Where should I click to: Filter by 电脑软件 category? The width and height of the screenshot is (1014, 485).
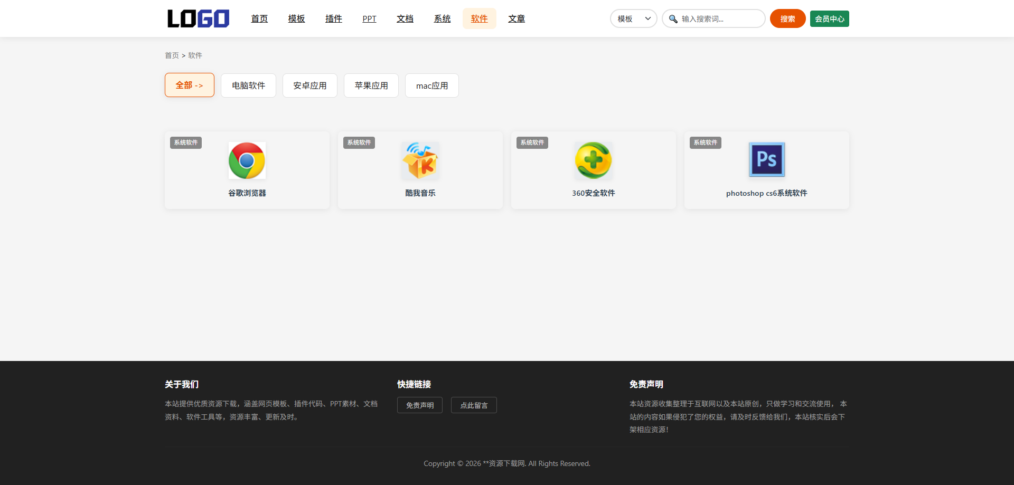[248, 85]
